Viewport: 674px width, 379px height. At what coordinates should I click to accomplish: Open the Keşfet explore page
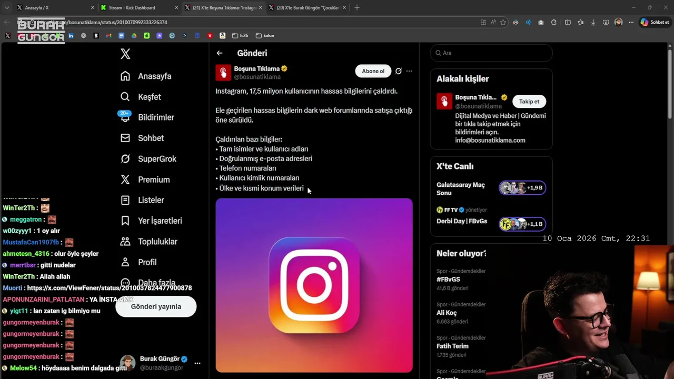pyautogui.click(x=141, y=97)
